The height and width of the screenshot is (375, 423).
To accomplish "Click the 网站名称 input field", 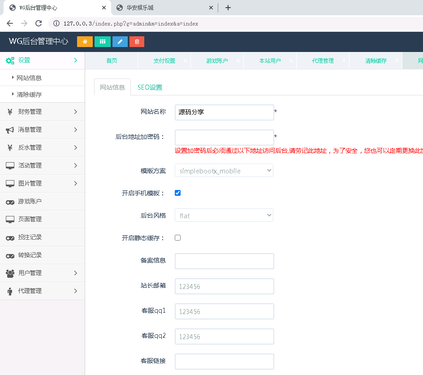I will pos(224,112).
